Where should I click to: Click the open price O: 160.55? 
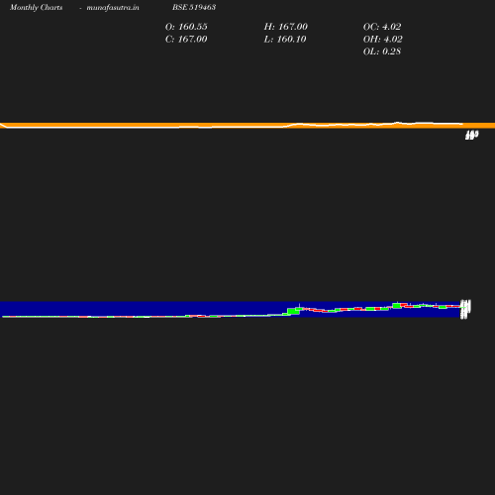coord(186,27)
